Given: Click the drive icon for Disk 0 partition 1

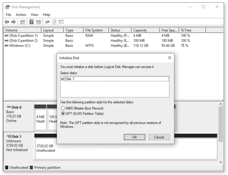Looking at the screenshot, I should click(x=7, y=36).
